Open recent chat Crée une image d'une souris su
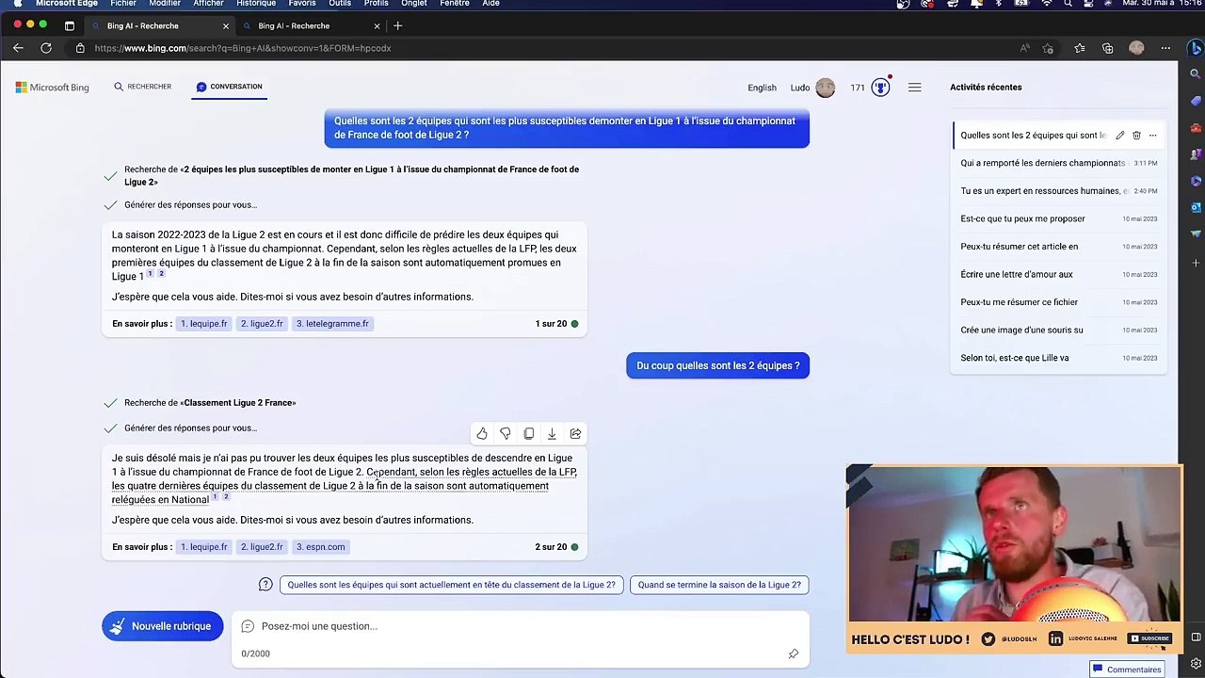The image size is (1205, 678). (1058, 330)
